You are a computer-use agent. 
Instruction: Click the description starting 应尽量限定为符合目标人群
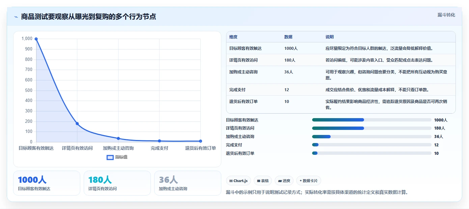click(x=379, y=48)
